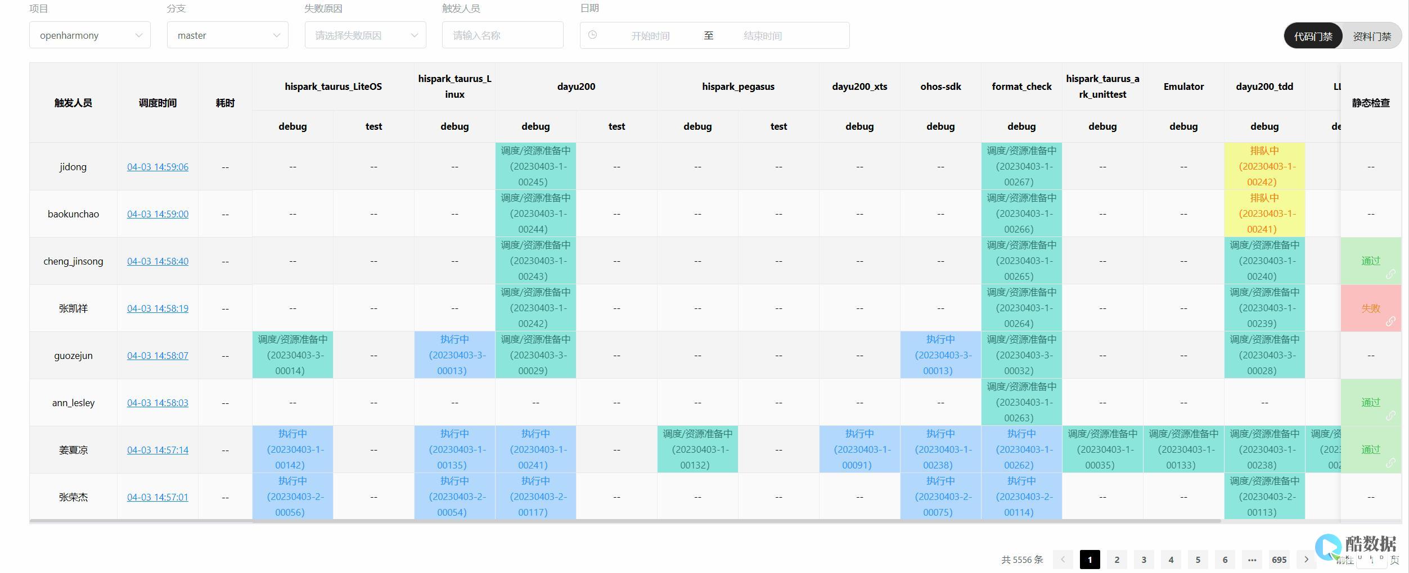
Task: Open schedule time link 04-03 14:58:40
Action: tap(157, 261)
